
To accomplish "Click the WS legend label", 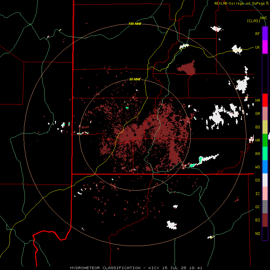I will [x=257, y=167].
